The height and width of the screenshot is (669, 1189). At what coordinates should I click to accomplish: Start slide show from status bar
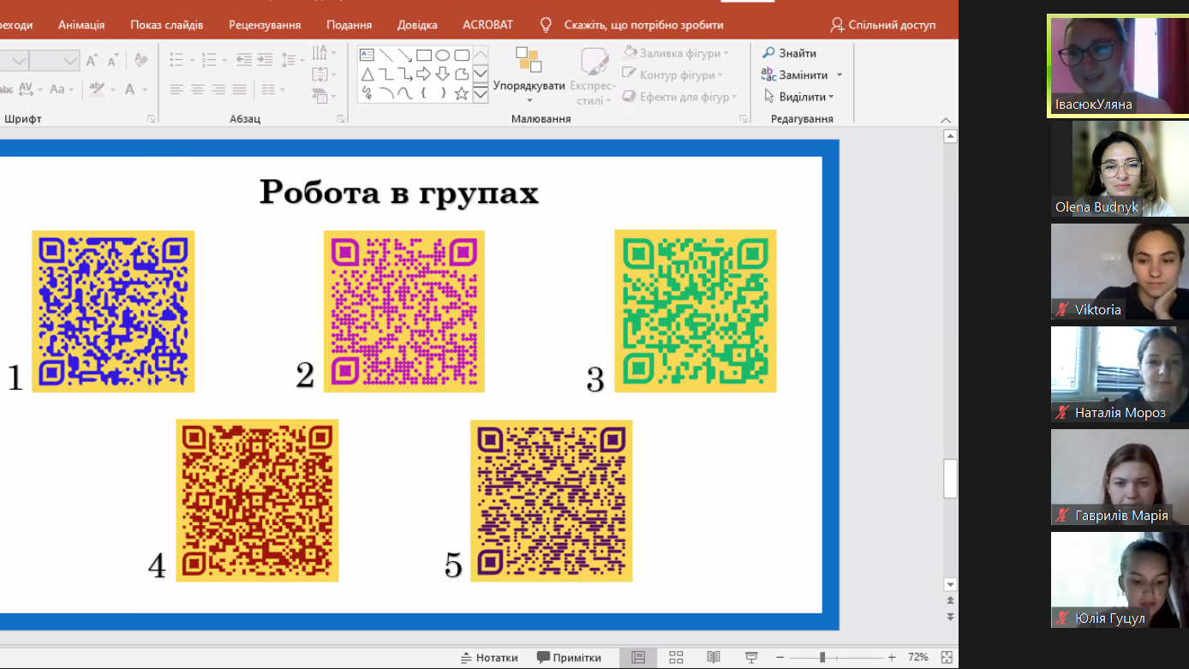click(x=751, y=657)
